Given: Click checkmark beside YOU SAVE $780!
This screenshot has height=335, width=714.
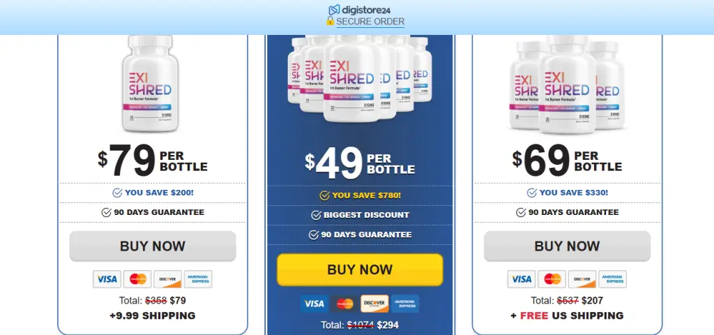Looking at the screenshot, I should coord(324,195).
